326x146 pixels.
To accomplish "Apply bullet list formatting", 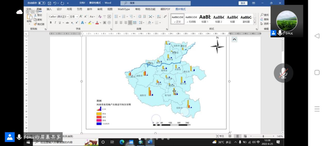I will (116, 16).
